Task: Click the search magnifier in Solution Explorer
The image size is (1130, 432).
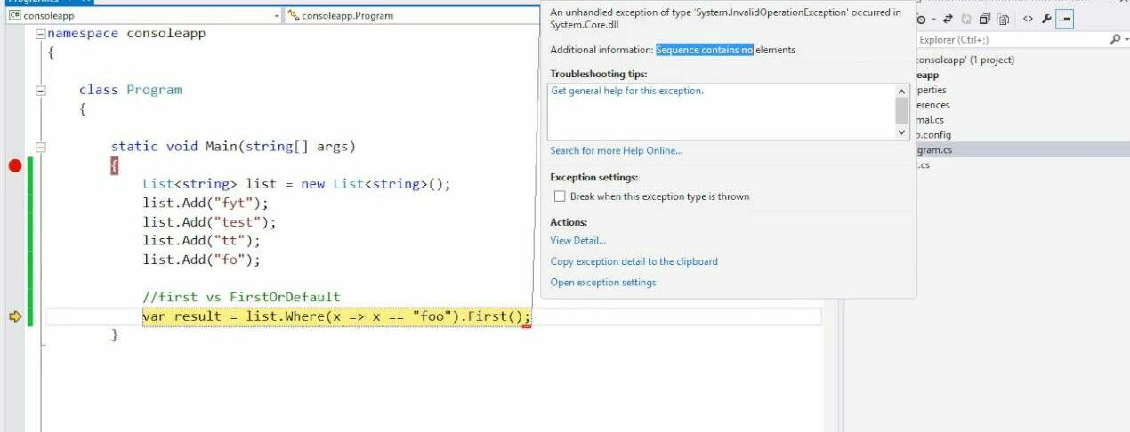Action: (1115, 40)
